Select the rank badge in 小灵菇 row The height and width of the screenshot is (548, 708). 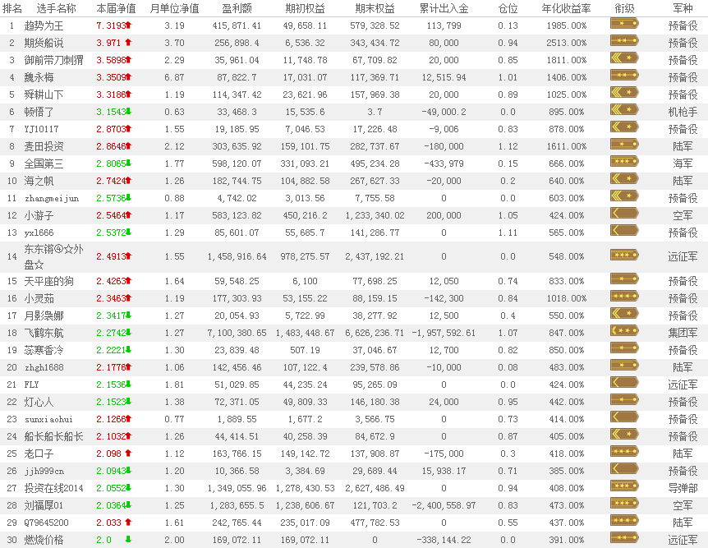[x=624, y=297]
